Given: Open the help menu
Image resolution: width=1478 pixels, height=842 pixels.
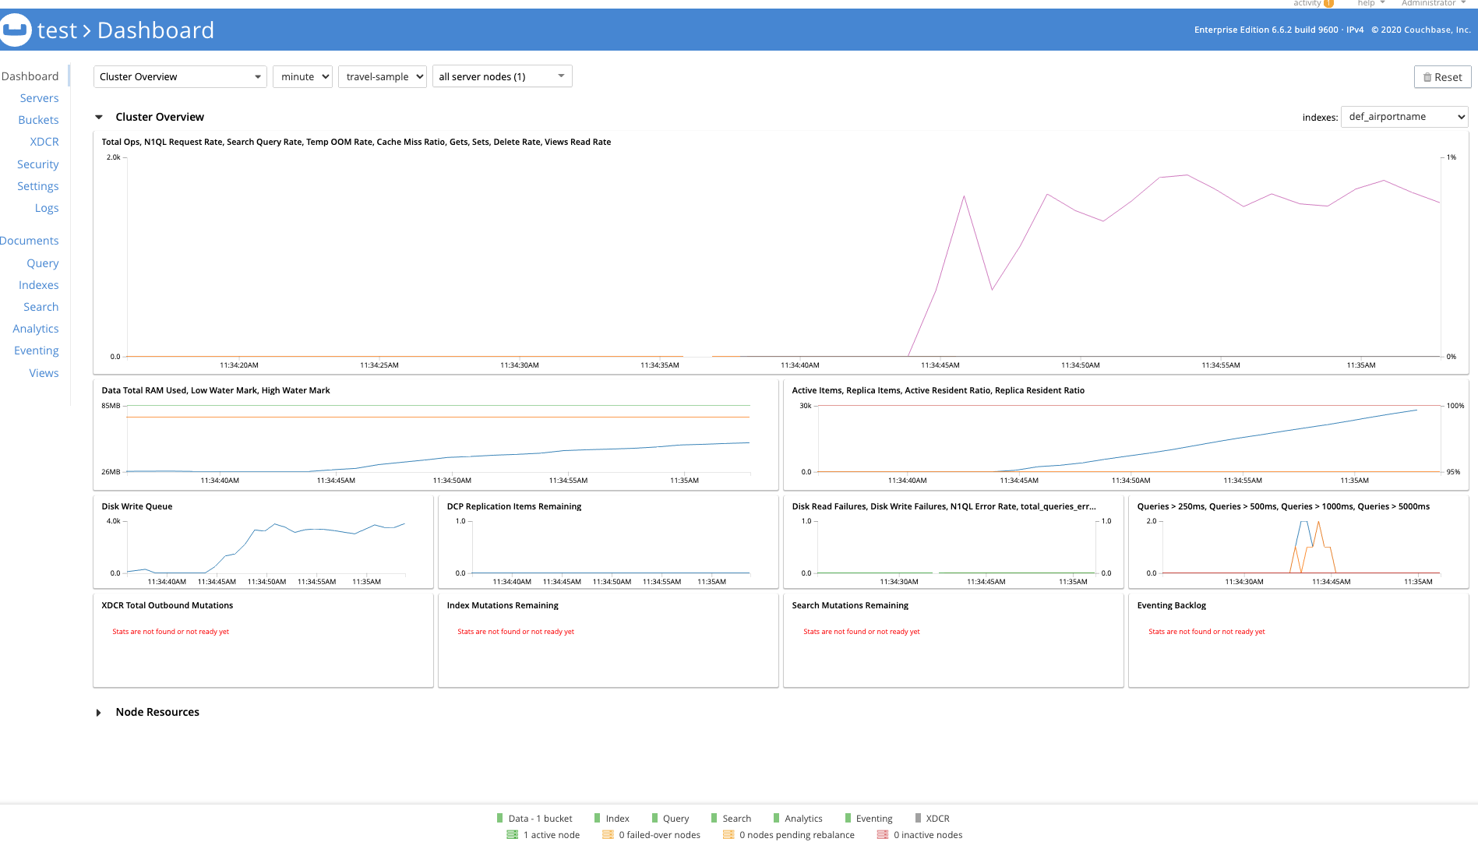Looking at the screenshot, I should point(1371,3).
